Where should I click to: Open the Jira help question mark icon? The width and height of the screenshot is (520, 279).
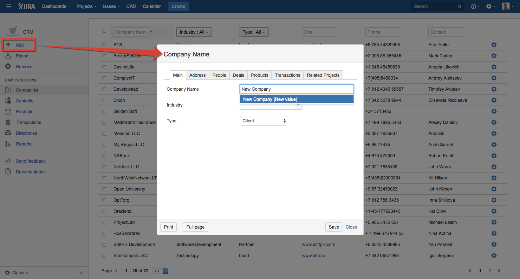click(x=473, y=6)
